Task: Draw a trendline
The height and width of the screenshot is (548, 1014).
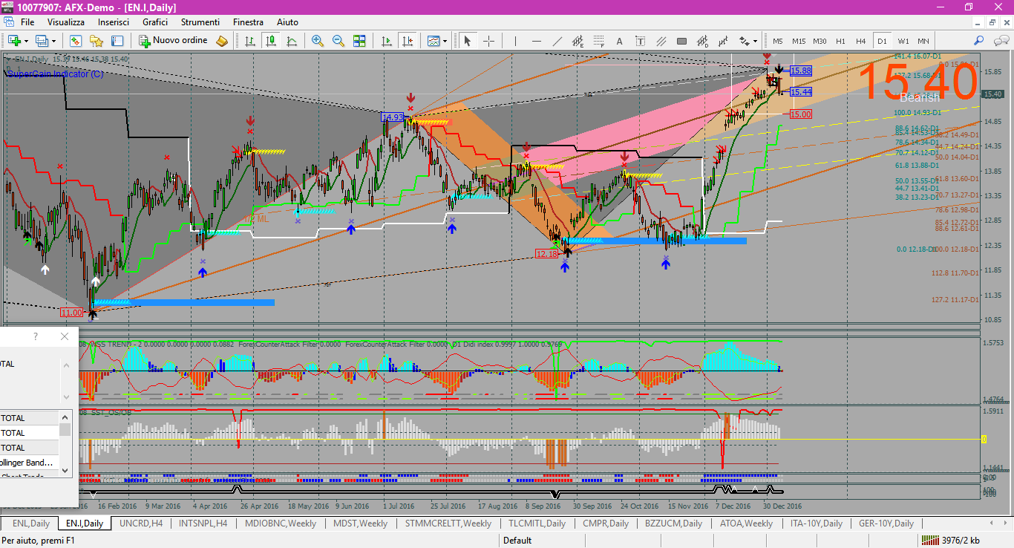Action: (x=557, y=41)
